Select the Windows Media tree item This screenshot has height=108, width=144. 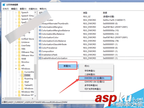coord(27,92)
